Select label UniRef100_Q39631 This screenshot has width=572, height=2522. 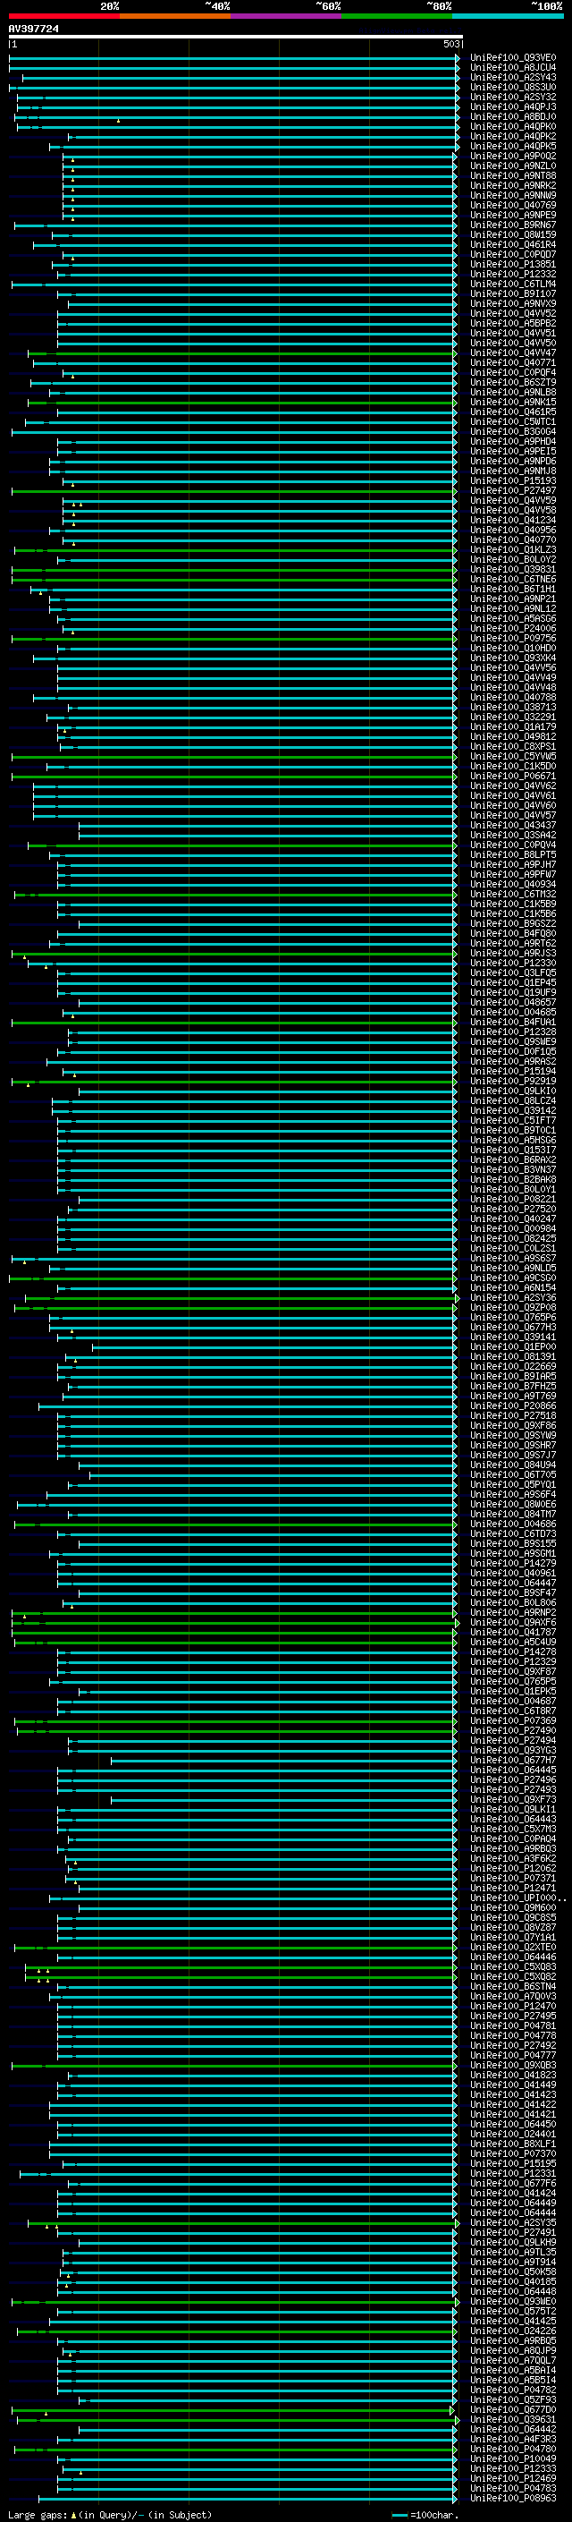(x=513, y=2419)
